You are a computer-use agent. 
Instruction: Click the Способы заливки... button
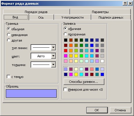[x=84, y=82]
